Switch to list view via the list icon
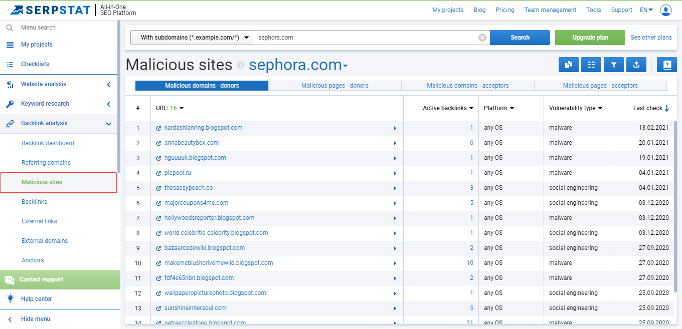682x329 pixels. click(x=591, y=65)
